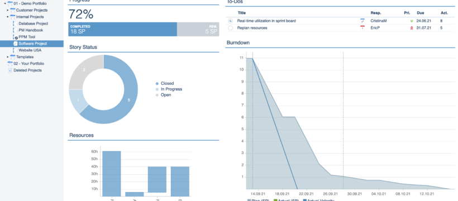The image size is (458, 201).
Task: Click the tallest 60h bar in Resources
Action: tap(111, 174)
